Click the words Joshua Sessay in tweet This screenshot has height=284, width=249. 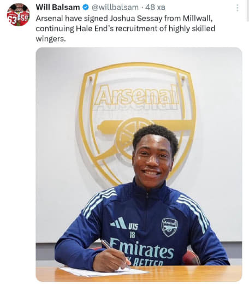click(x=136, y=19)
